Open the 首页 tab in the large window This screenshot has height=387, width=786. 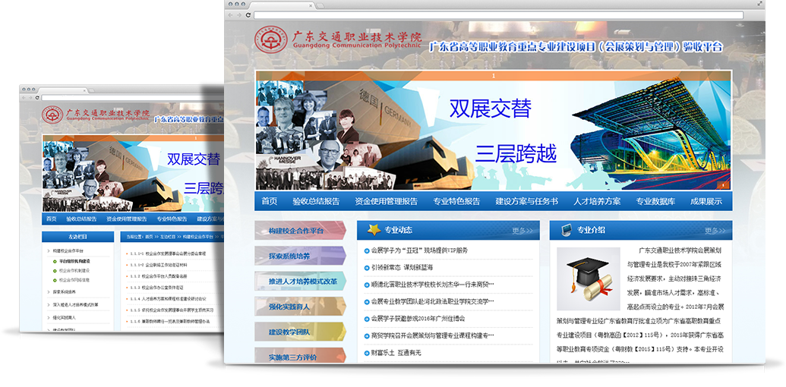(x=270, y=201)
